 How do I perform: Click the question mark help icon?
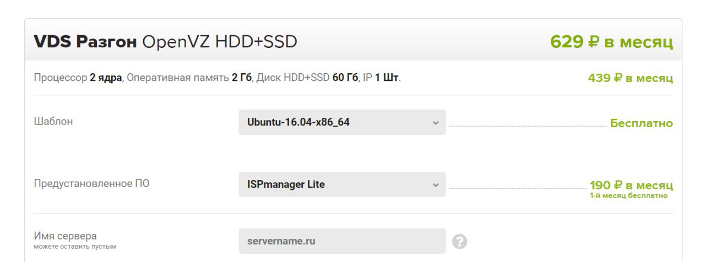pos(460,241)
